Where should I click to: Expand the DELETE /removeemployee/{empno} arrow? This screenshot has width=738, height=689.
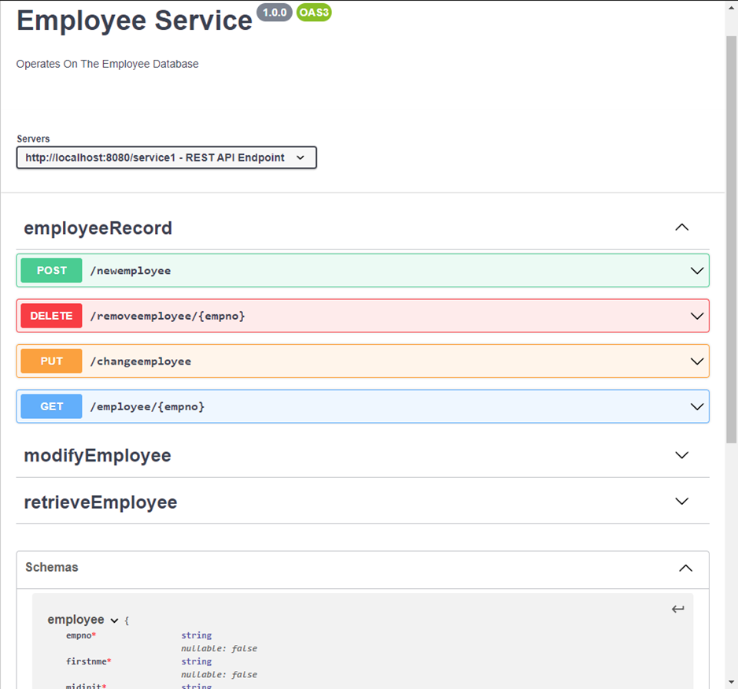coord(696,316)
